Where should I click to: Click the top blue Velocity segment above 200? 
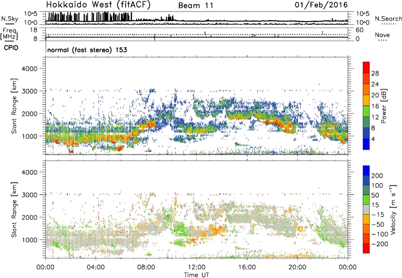point(366,171)
